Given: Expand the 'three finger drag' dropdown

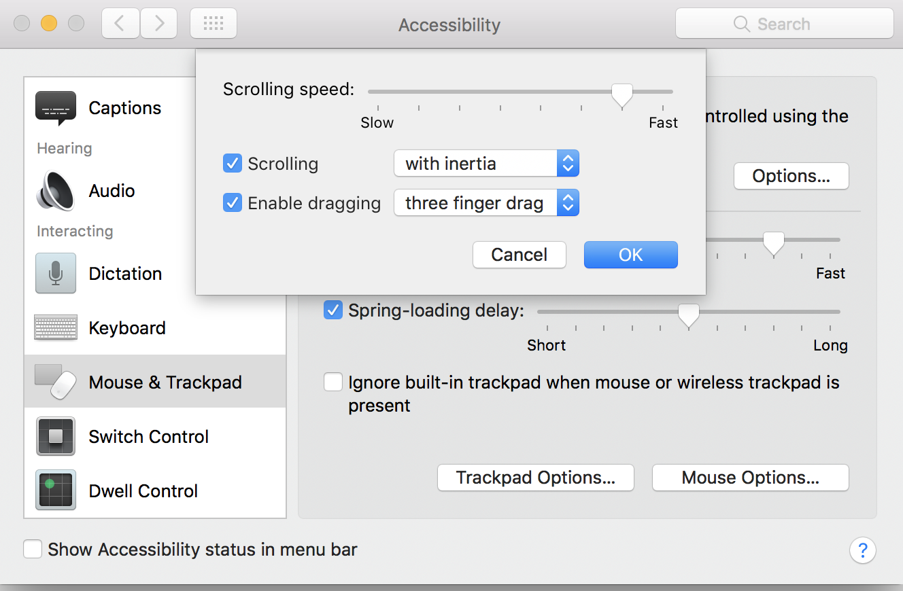Looking at the screenshot, I should click(x=486, y=203).
